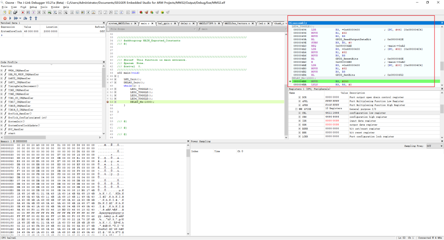This screenshot has width=444, height=240.
Task: Toggle breakpoint marker on line 51
Action: 108,96
